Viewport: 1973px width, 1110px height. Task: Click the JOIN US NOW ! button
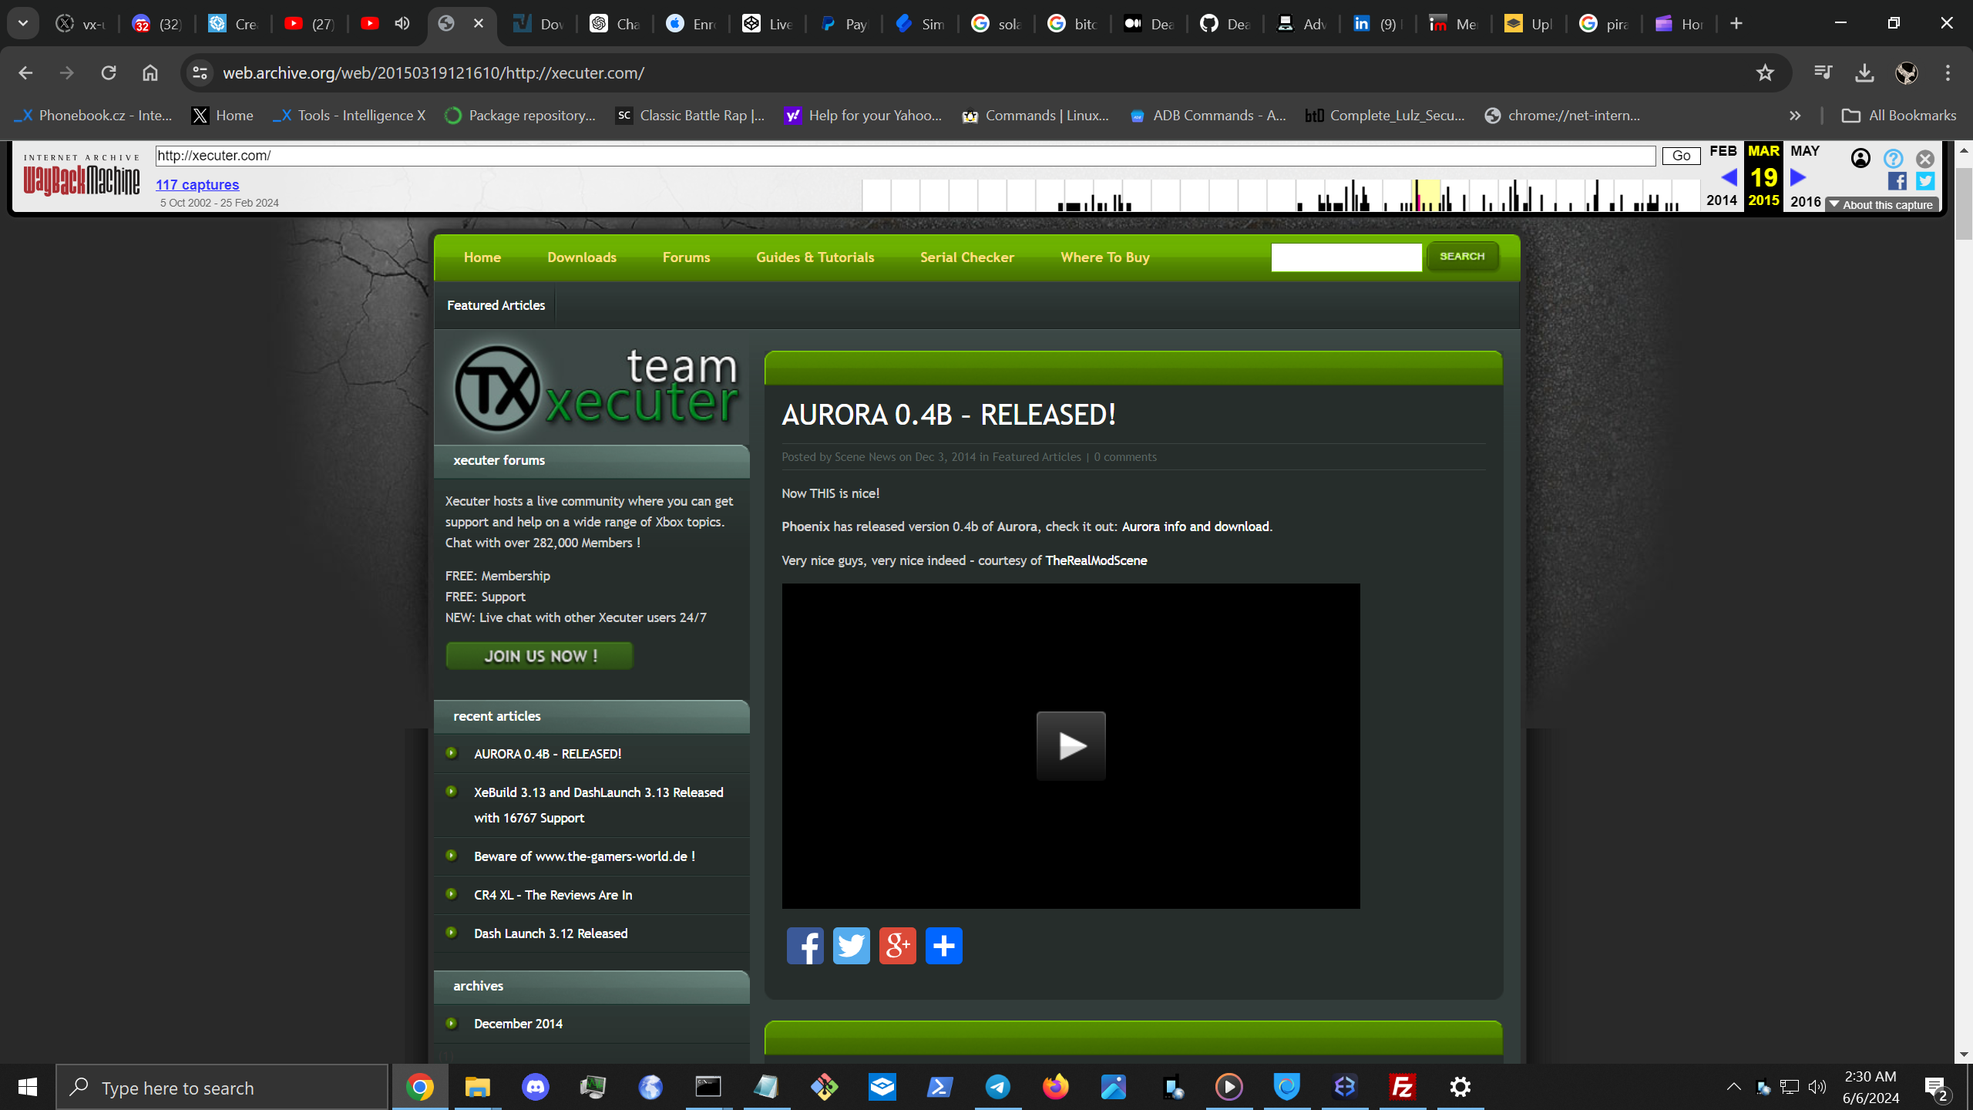[x=539, y=656]
